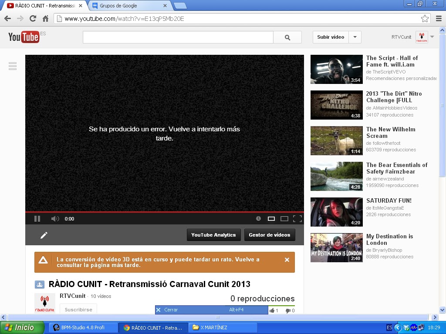Image resolution: width=446 pixels, height=334 pixels.
Task: Go to browser home page icon
Action: [x=45, y=19]
